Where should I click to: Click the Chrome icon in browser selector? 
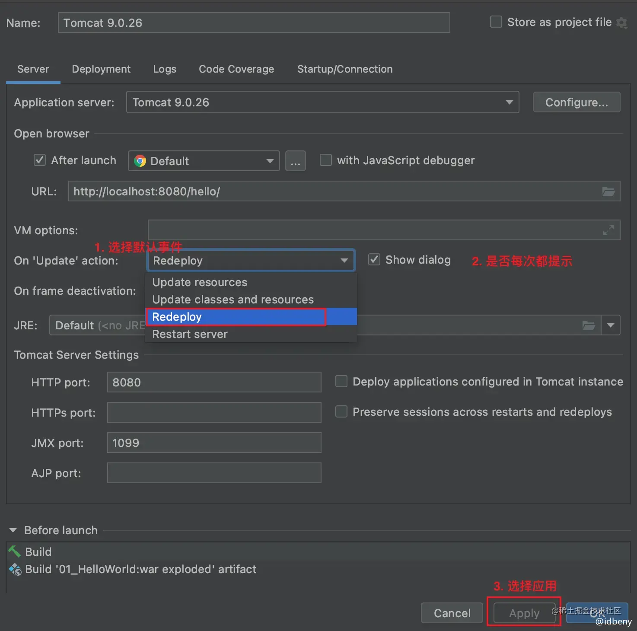(140, 161)
